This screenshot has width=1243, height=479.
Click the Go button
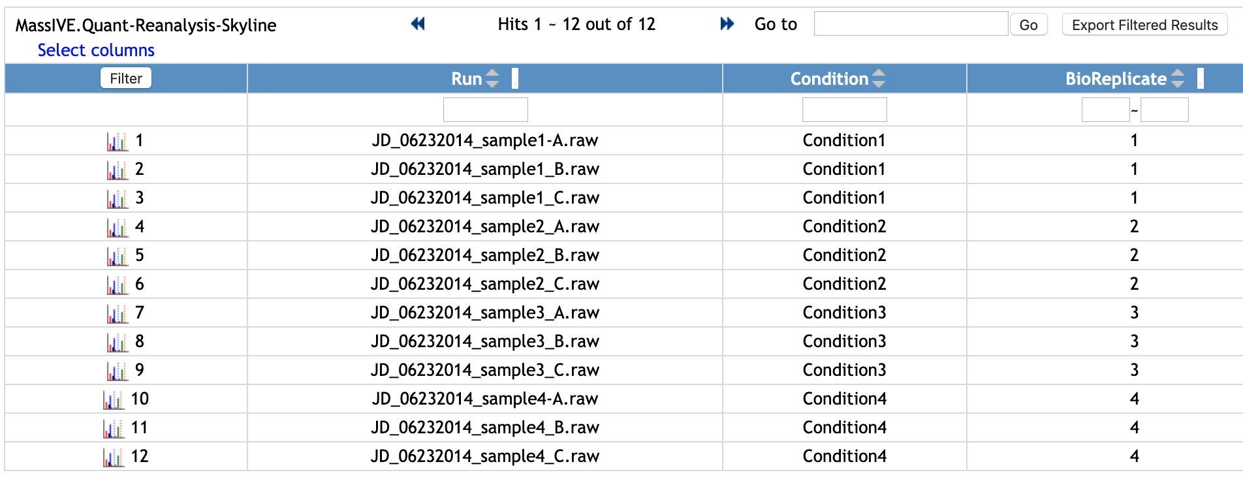point(1028,25)
